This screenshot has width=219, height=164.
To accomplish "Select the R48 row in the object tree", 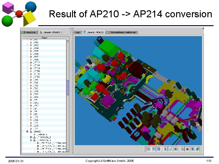I will (x=44, y=60).
